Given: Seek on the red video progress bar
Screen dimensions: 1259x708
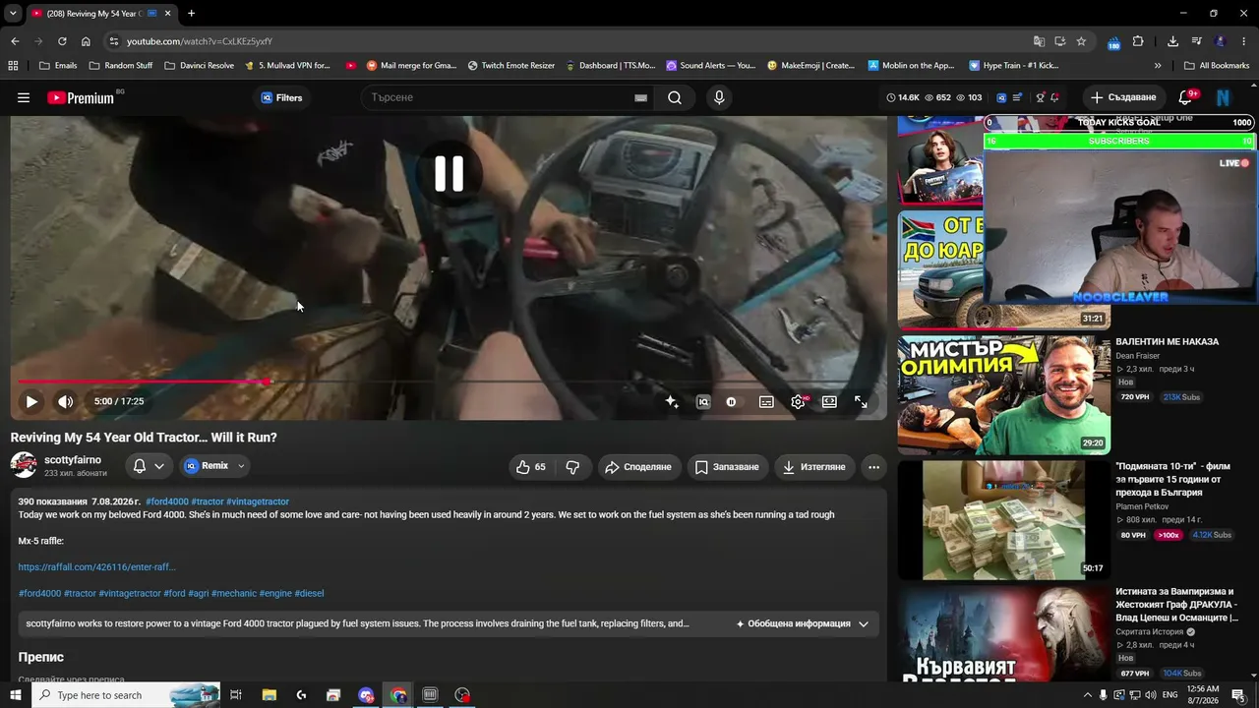Looking at the screenshot, I should (x=449, y=382).
